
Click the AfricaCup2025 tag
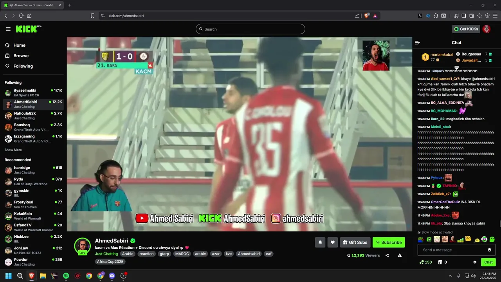[x=110, y=262]
